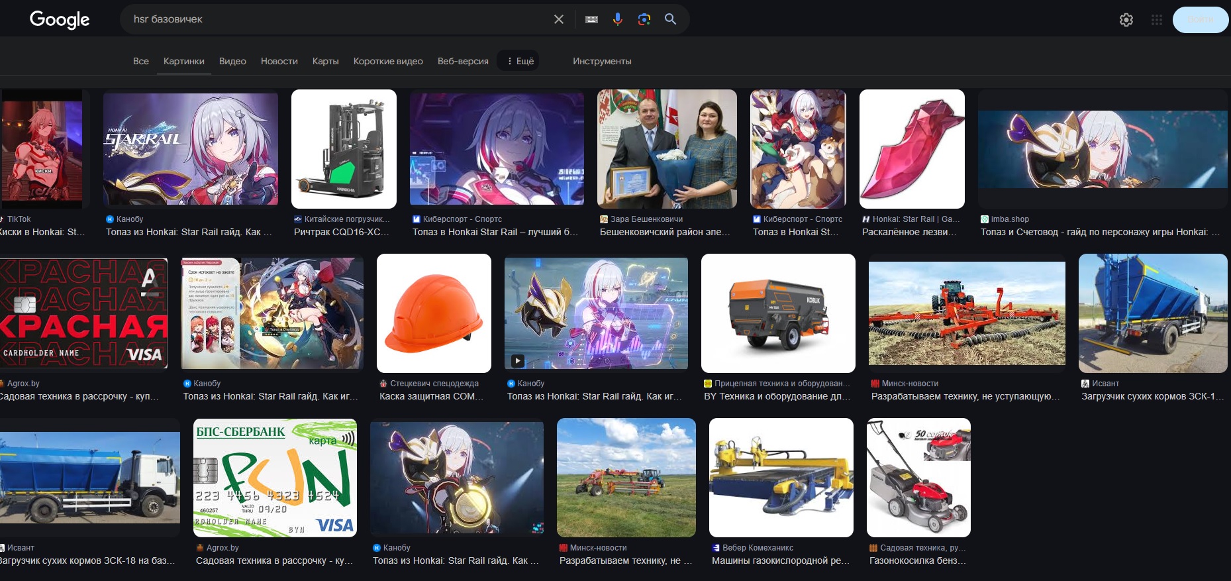Open the Короткие видео tab
This screenshot has height=581, width=1231.
[388, 61]
